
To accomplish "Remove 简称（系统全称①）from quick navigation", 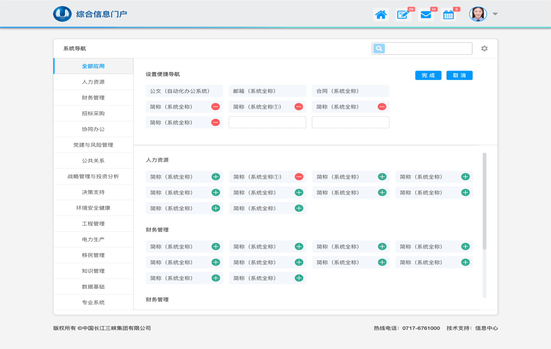I will pyautogui.click(x=299, y=107).
